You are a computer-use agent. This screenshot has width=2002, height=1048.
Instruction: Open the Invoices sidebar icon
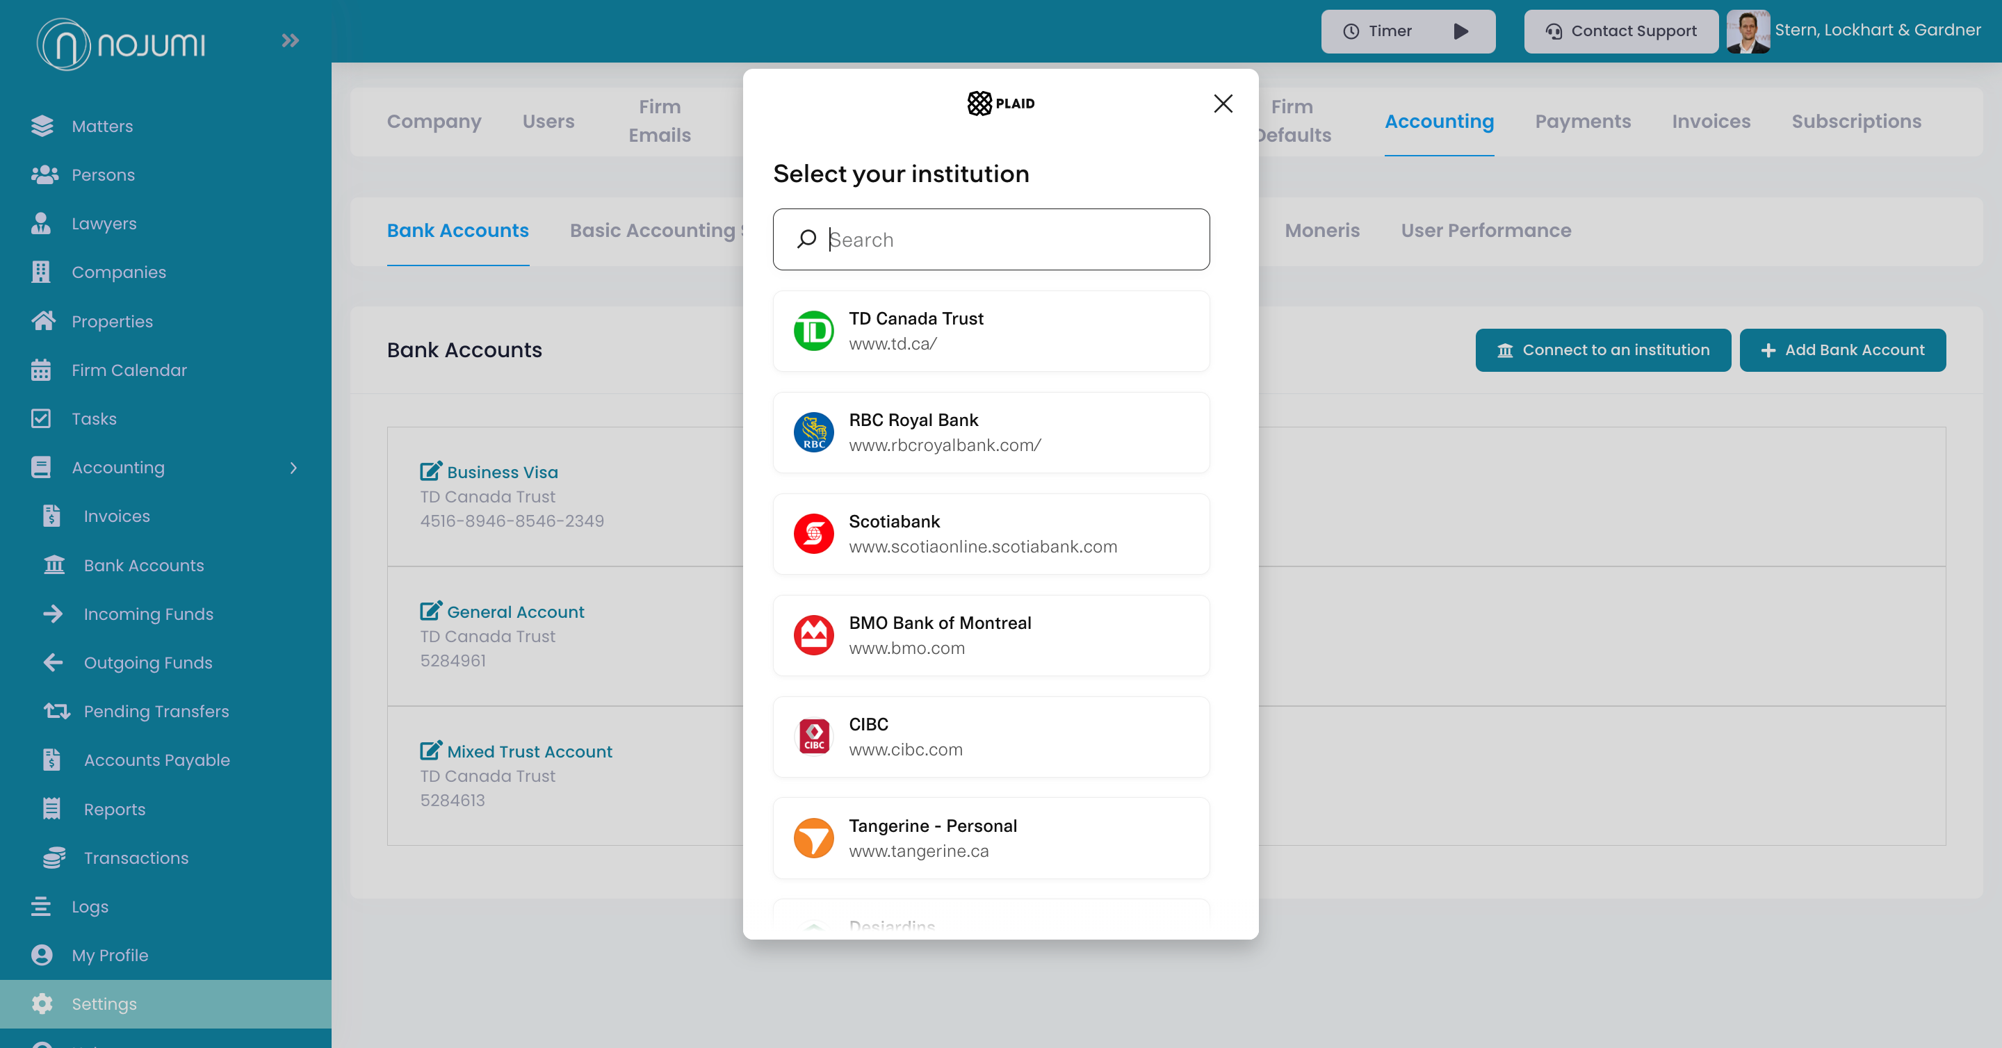(51, 516)
